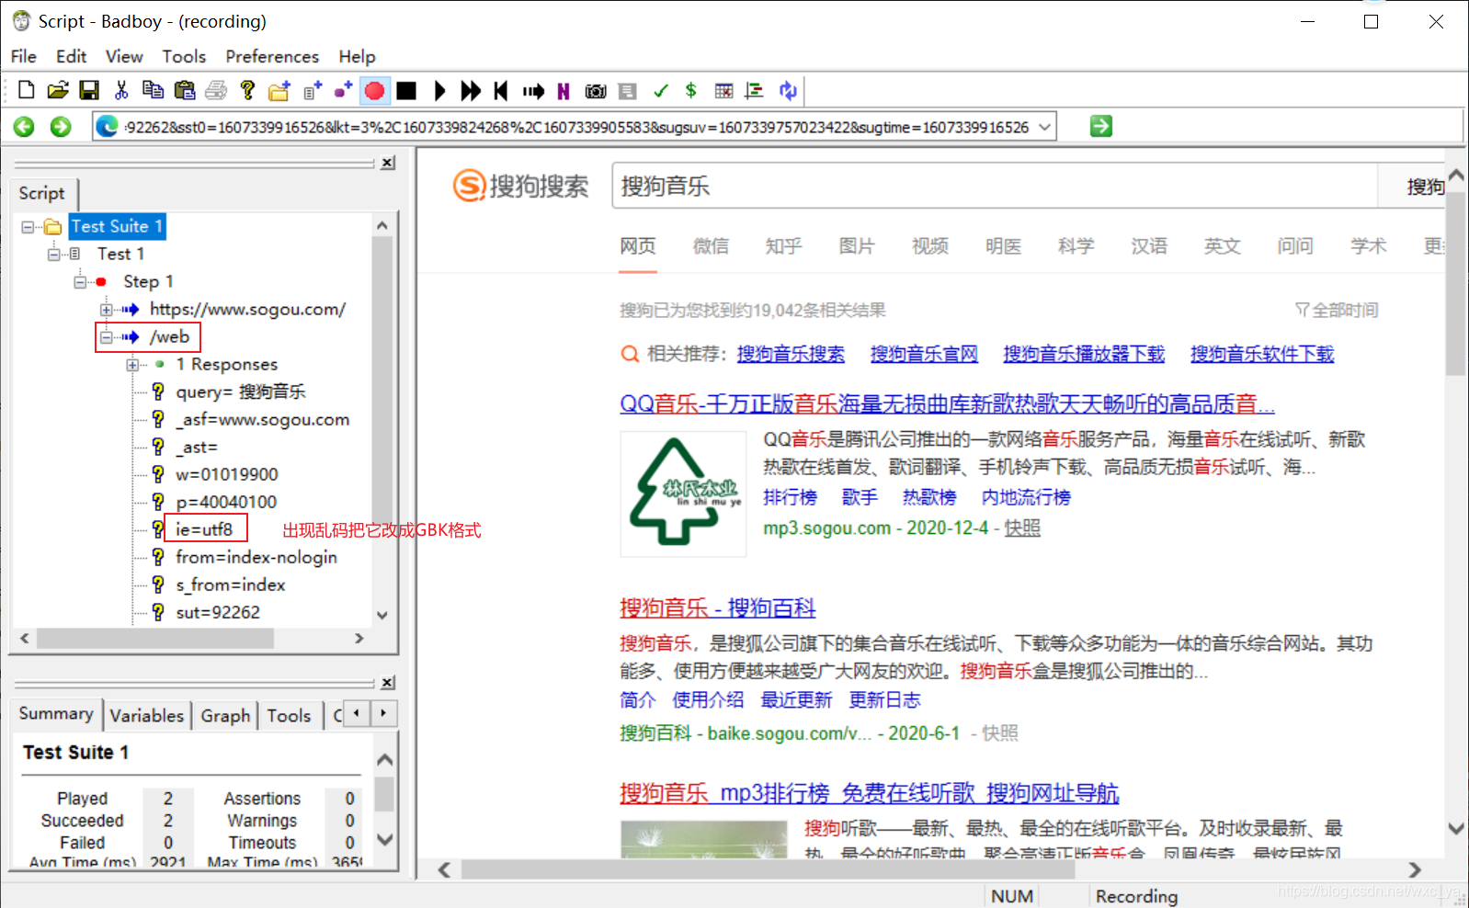
Task: Open the Preferences menu
Action: [x=272, y=56]
